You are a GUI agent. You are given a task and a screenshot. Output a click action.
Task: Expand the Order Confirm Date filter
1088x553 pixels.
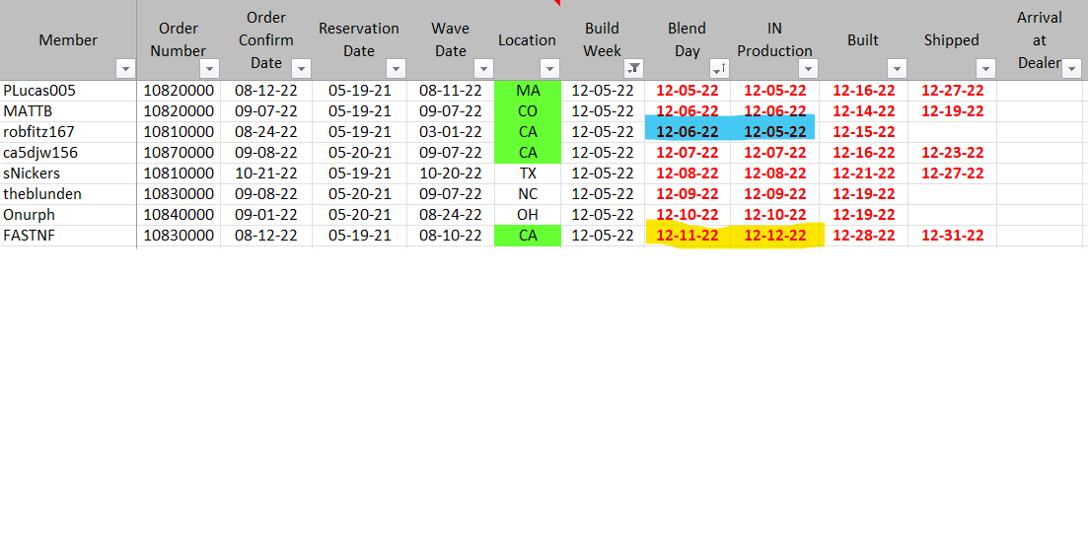pos(301,69)
